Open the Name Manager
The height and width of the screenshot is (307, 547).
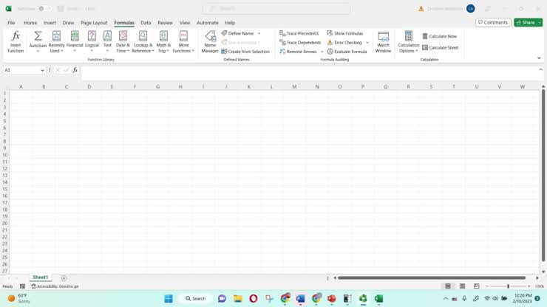(x=210, y=41)
